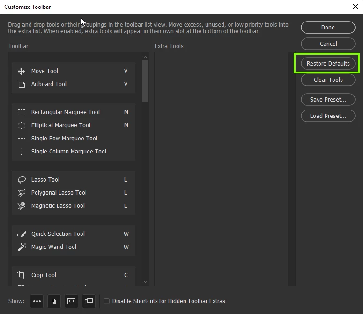Screen dimensions: 363x314
Task: Toggle the quick mask mode show button
Action: [71, 301]
